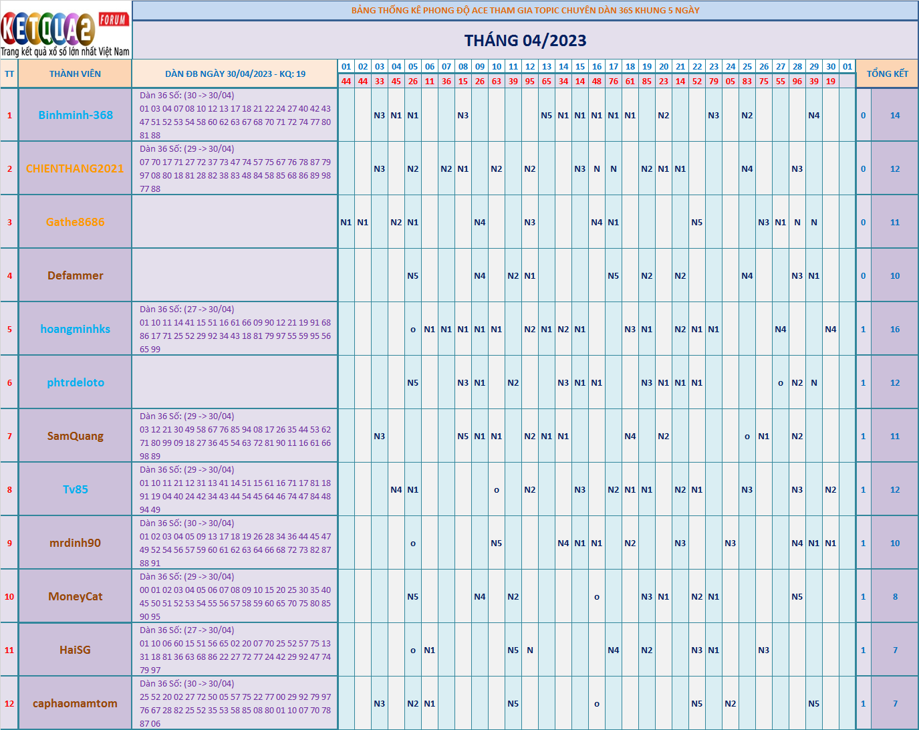This screenshot has height=730, width=919.
Task: Click the phtrdeloto member name
Action: coord(76,382)
